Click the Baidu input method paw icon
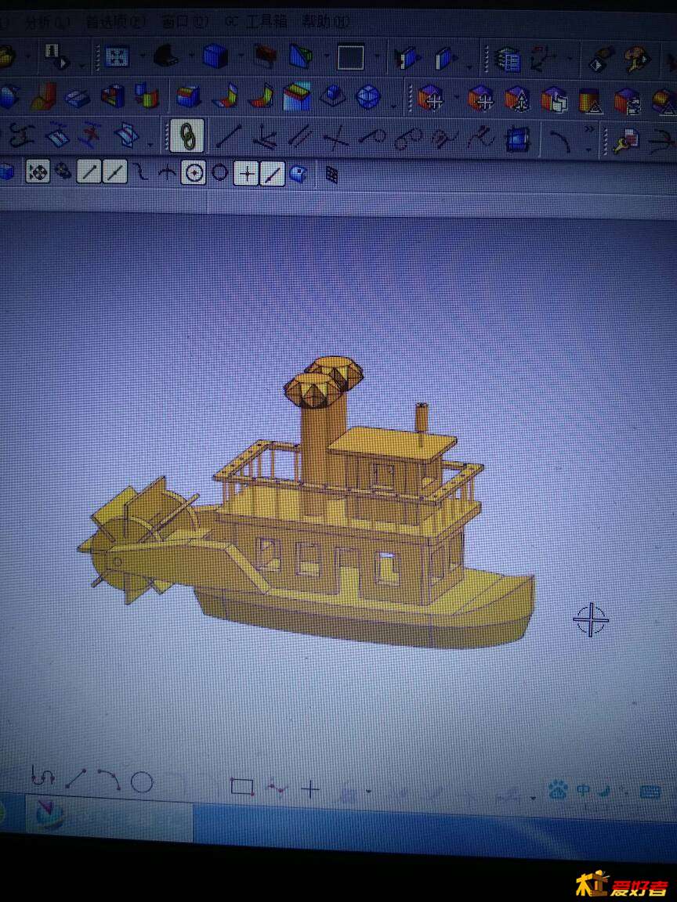 [x=557, y=790]
